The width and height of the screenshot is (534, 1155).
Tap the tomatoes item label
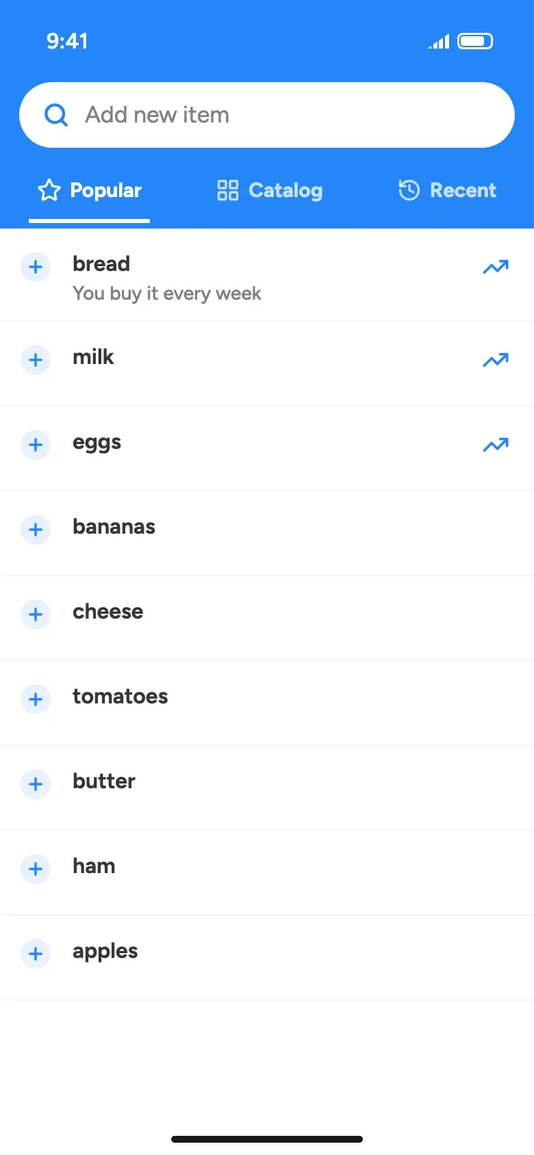pyautogui.click(x=120, y=697)
